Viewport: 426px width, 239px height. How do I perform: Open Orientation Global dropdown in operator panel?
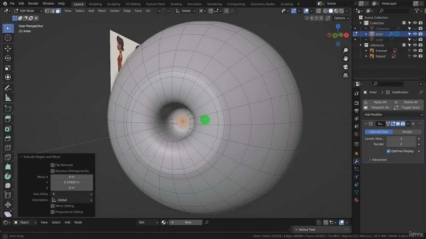(x=72, y=200)
